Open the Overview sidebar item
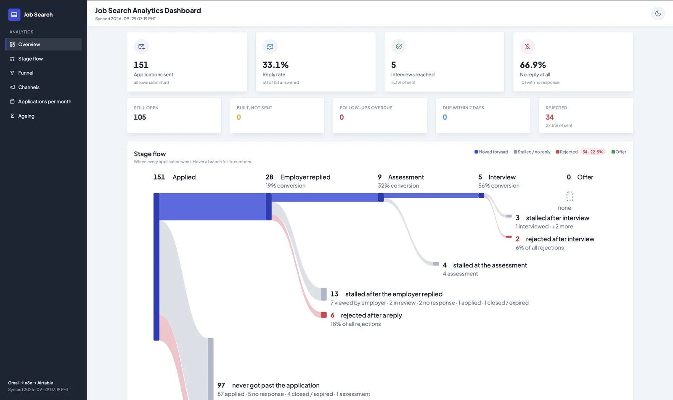This screenshot has width=673, height=400. click(44, 45)
